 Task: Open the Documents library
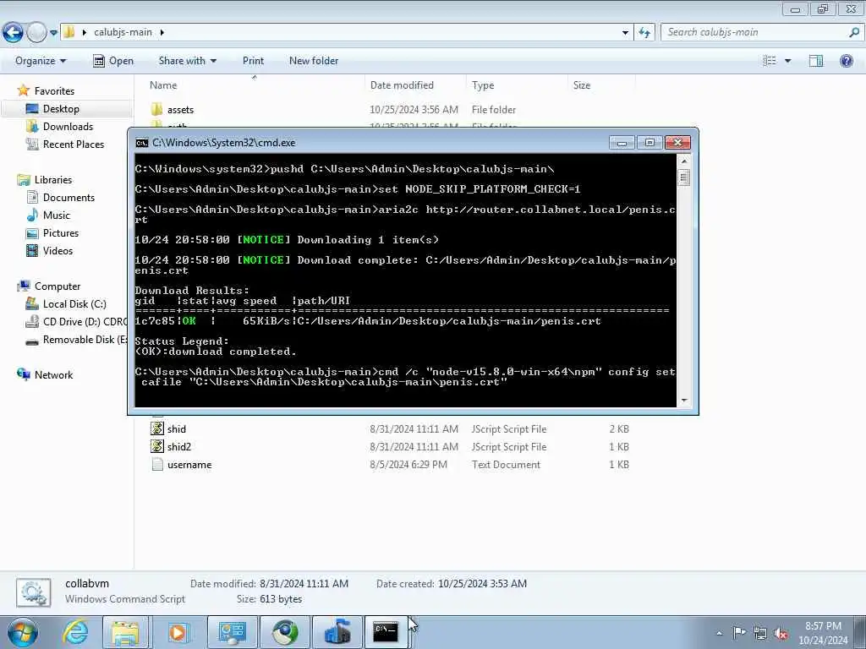[69, 198]
